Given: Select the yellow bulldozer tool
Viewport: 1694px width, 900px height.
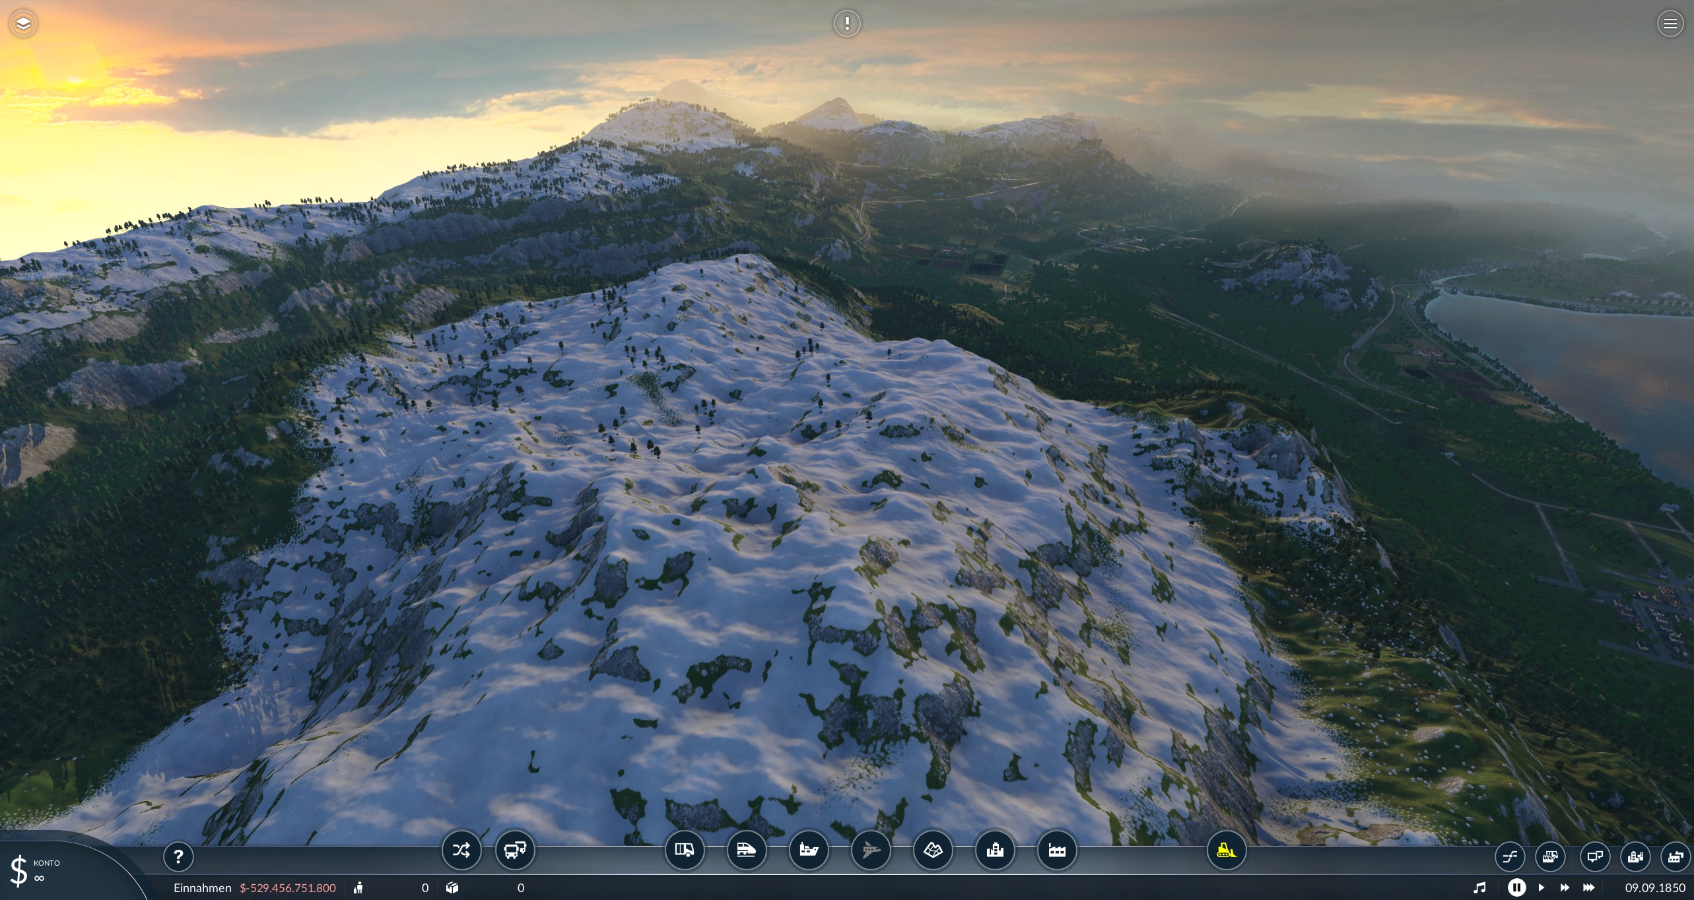Looking at the screenshot, I should 1227,850.
